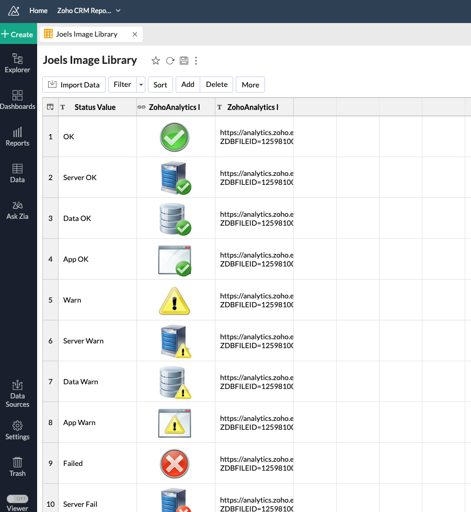Click the save disk icon

point(184,61)
